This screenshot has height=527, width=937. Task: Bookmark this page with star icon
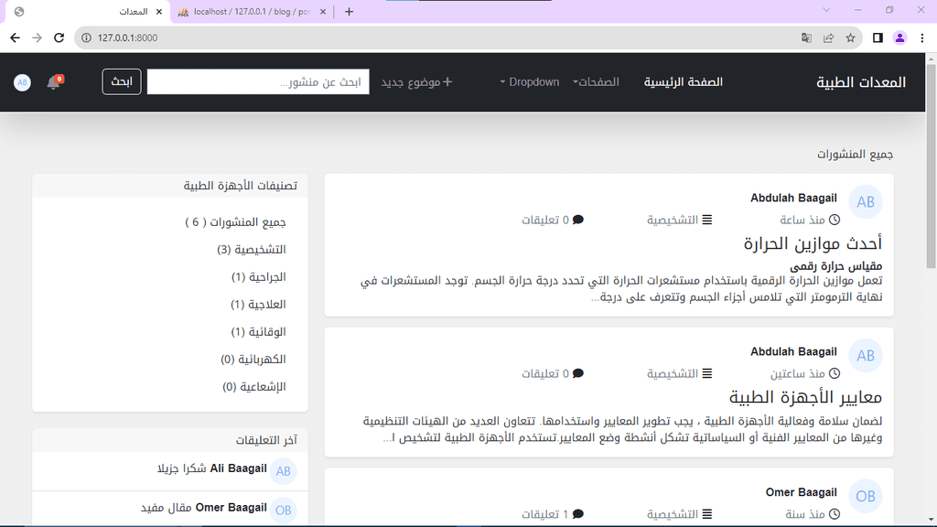(850, 38)
